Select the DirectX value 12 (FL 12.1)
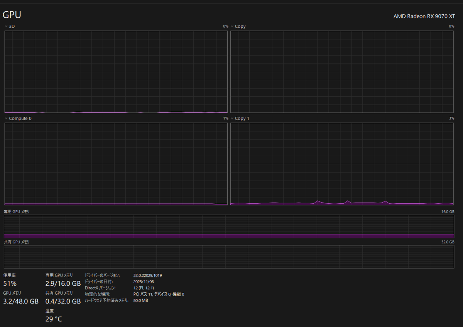The width and height of the screenshot is (463, 327). point(144,288)
